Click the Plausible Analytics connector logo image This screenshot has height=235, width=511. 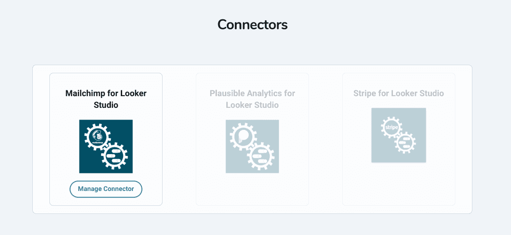[252, 146]
